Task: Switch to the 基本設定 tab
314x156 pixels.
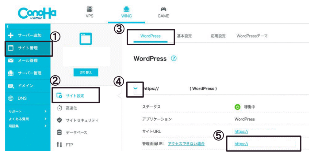Action: pyautogui.click(x=184, y=36)
